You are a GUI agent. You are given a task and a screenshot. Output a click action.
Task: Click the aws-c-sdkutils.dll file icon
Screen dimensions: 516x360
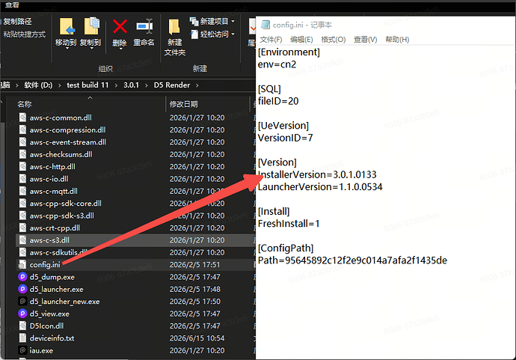[22, 252]
